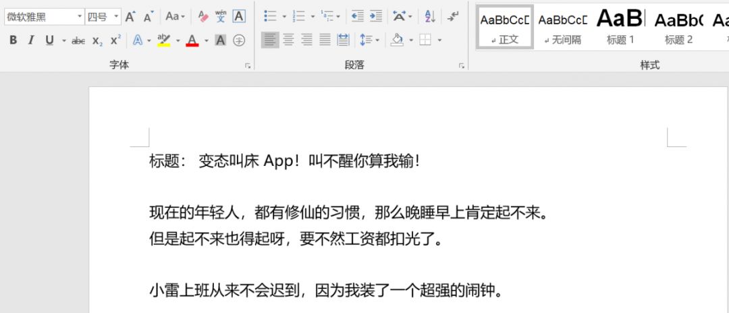Apply distributed alignment
The image size is (729, 313).
(x=343, y=40)
